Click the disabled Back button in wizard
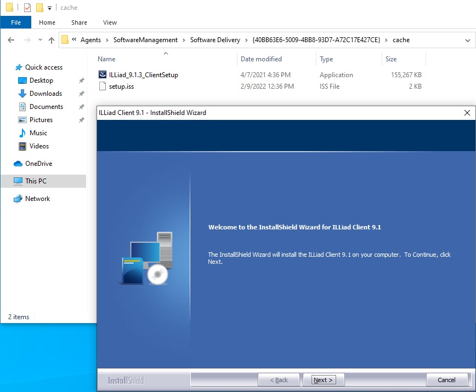The width and height of the screenshot is (476, 392). click(279, 380)
